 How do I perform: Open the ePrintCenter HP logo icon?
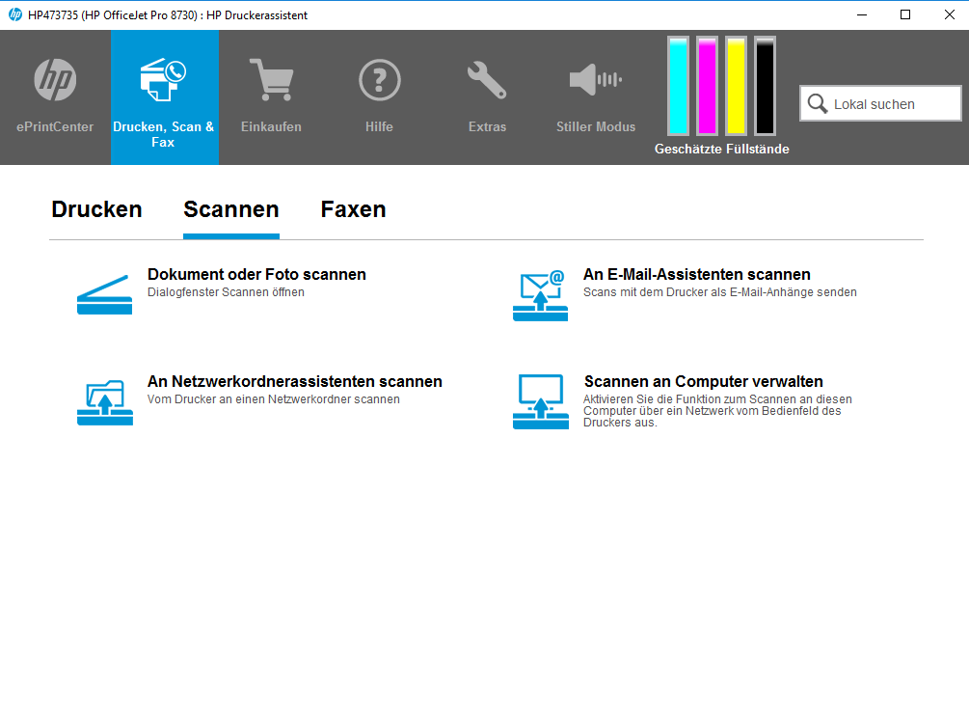click(55, 80)
